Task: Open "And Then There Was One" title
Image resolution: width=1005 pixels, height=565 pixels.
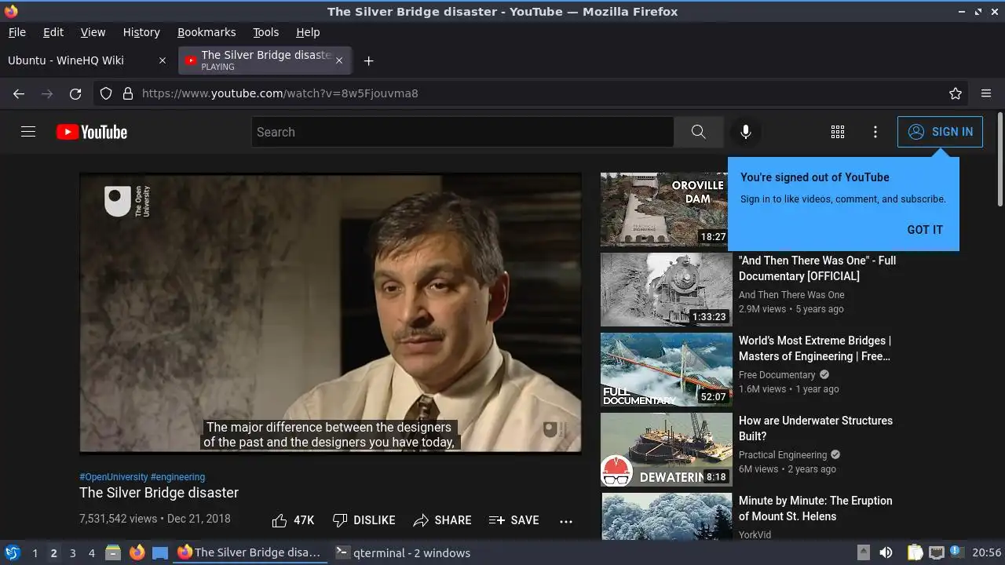Action: click(817, 268)
